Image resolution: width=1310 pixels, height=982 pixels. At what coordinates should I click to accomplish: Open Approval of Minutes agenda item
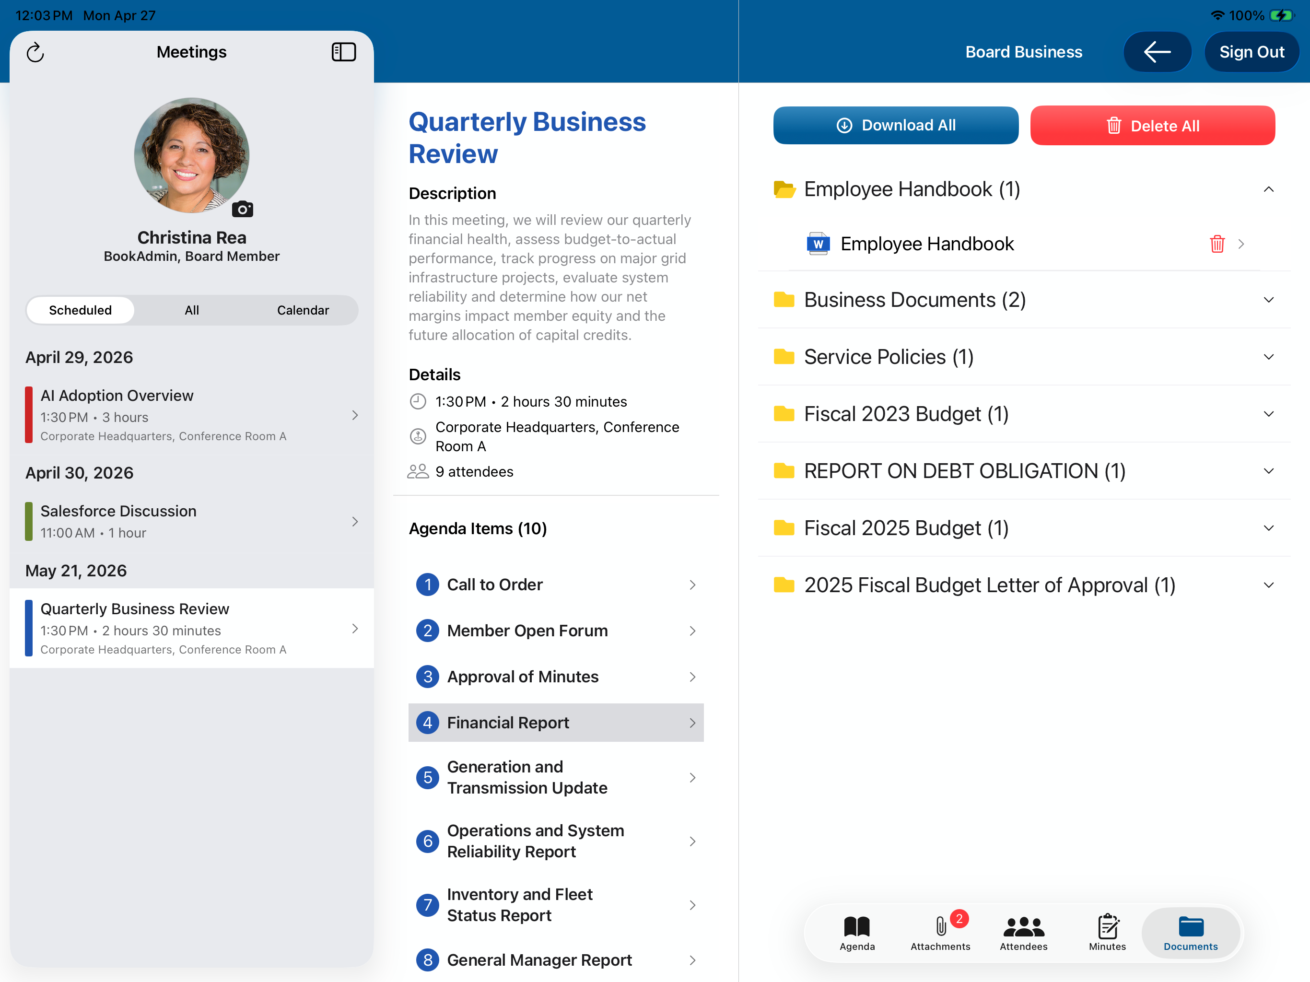pos(556,677)
